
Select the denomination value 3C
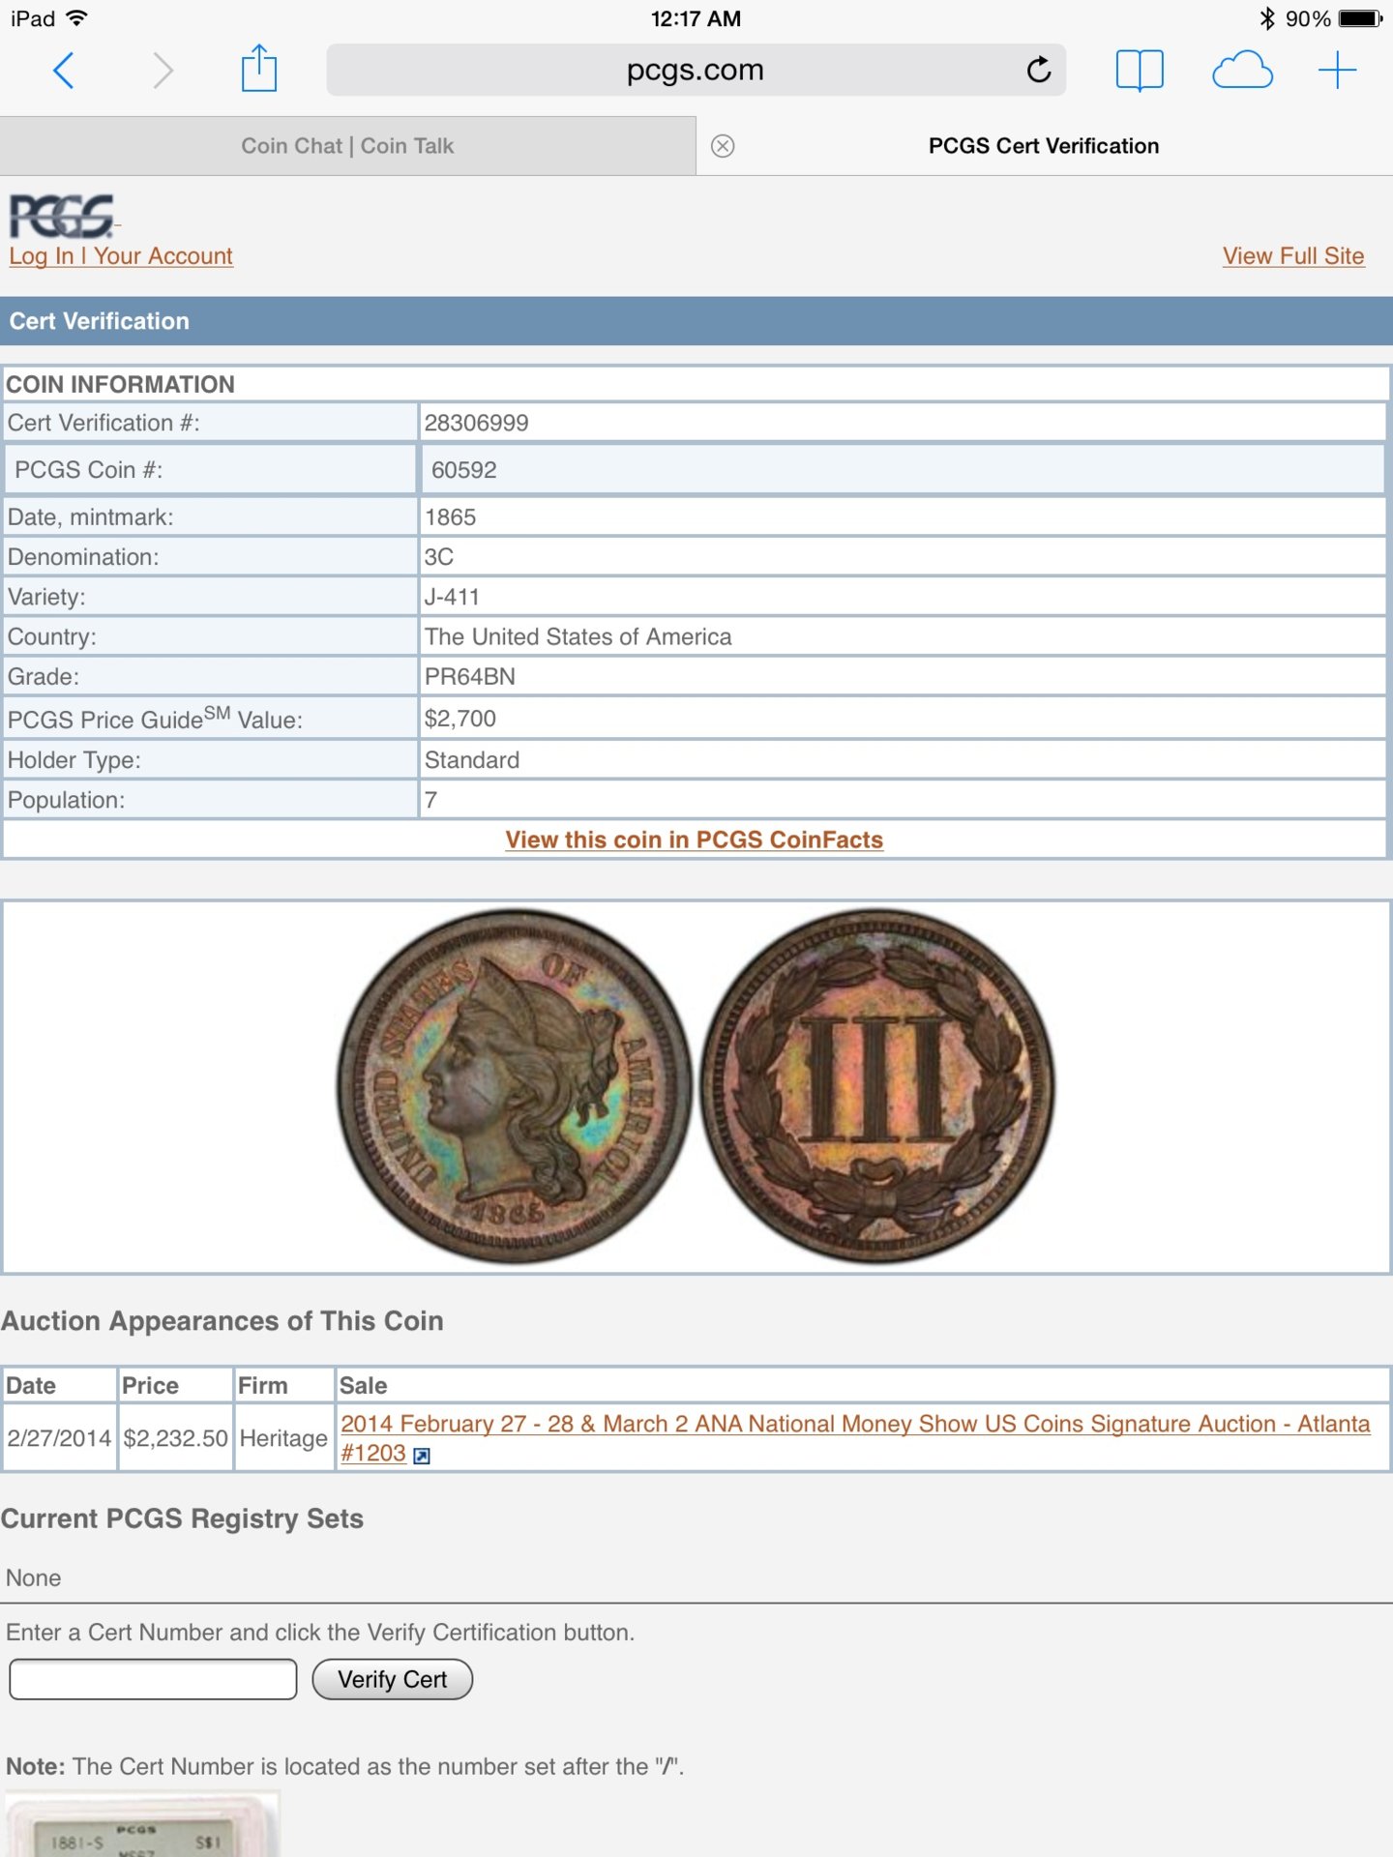pyautogui.click(x=439, y=557)
